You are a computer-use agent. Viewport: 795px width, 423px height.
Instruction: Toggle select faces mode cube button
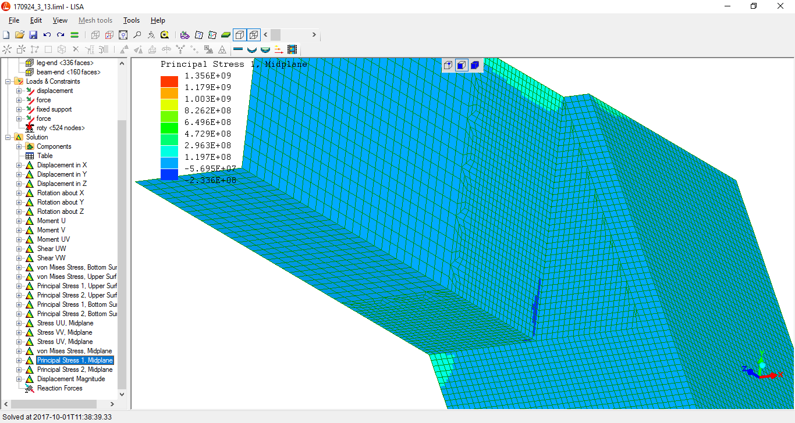pyautogui.click(x=462, y=65)
